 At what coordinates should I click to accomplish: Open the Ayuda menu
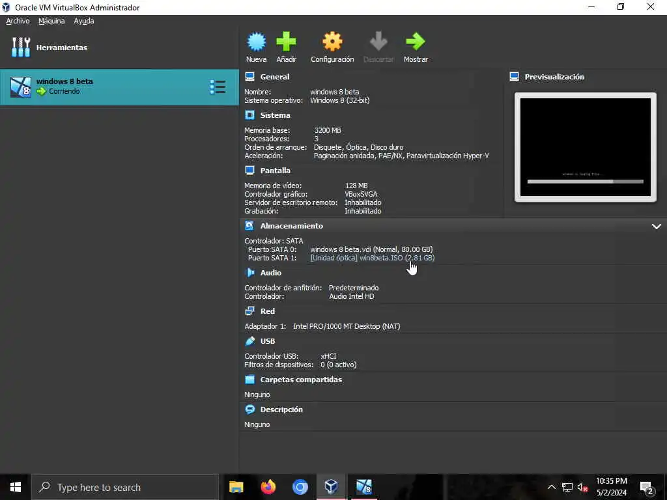[x=84, y=21]
